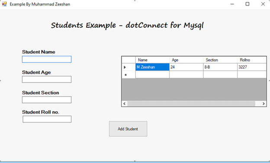The width and height of the screenshot is (270, 163).
Task: Click the Student Age label
Action: click(36, 72)
